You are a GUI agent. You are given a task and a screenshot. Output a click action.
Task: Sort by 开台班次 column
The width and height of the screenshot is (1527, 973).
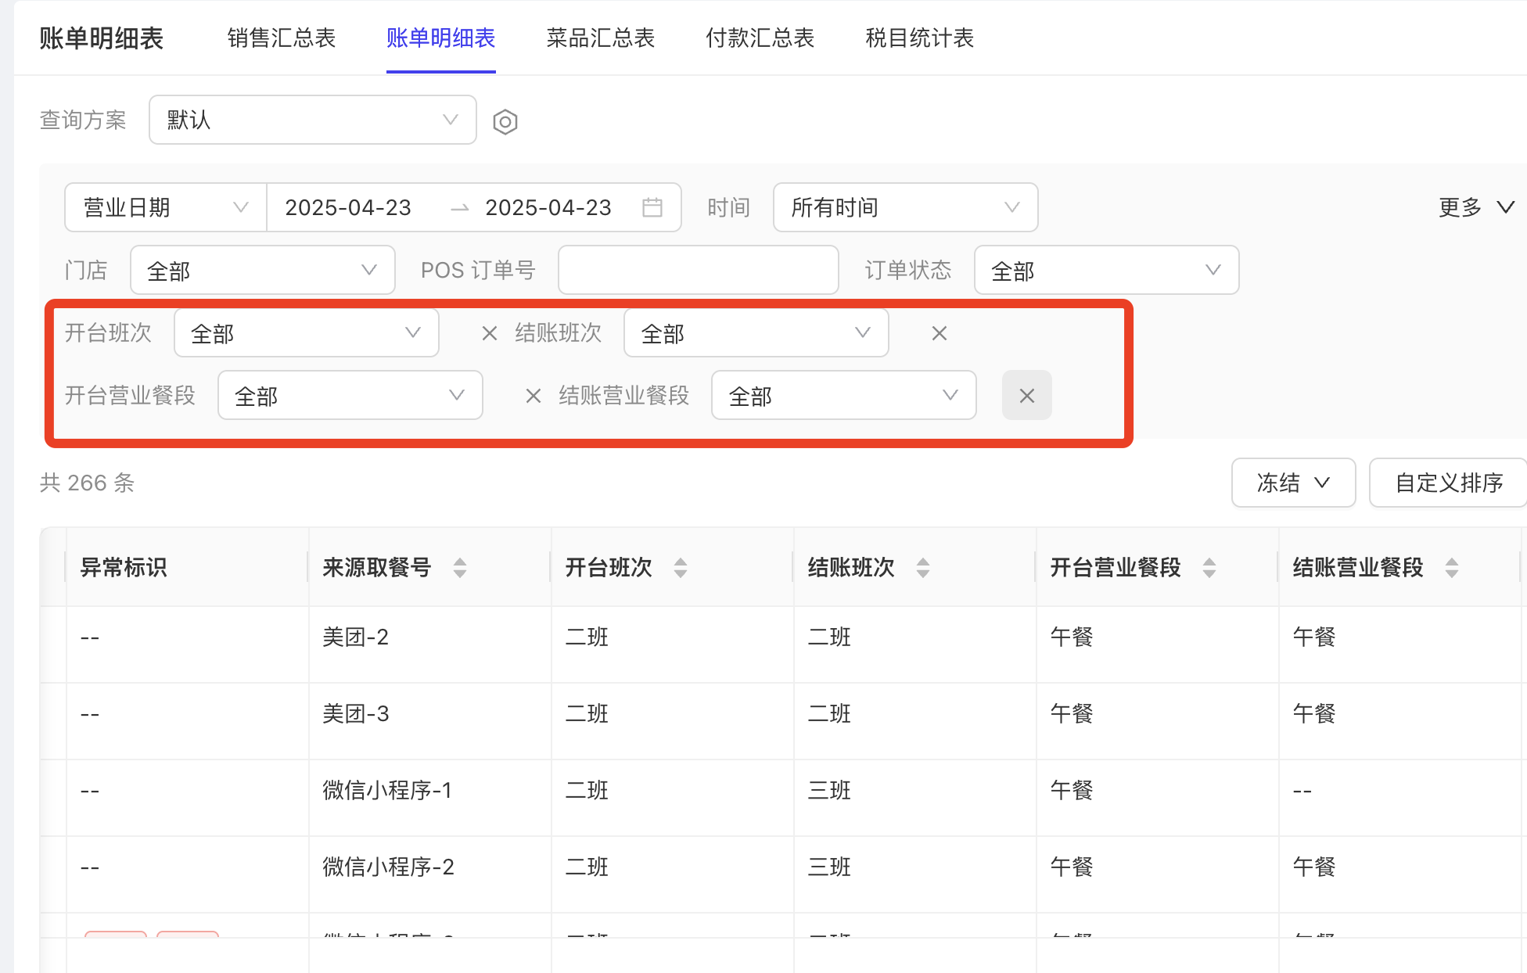pyautogui.click(x=681, y=568)
